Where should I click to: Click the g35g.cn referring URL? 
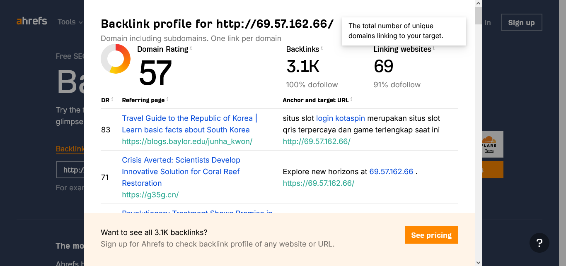pos(150,194)
